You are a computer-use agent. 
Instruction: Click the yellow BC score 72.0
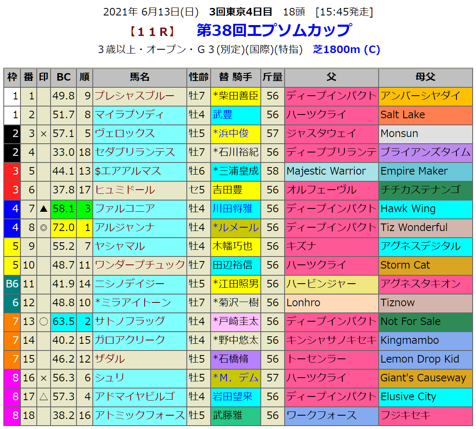[64, 228]
